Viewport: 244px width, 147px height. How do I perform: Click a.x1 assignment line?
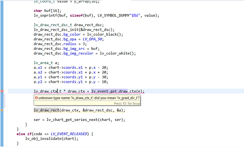(x=71, y=67)
